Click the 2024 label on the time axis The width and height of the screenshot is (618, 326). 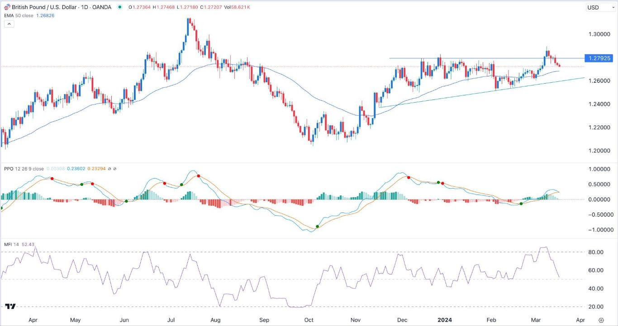(445, 320)
